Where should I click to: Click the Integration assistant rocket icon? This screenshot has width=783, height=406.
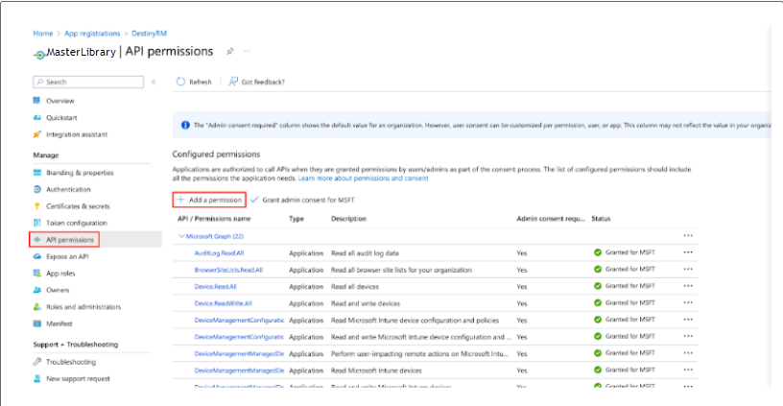tap(37, 134)
